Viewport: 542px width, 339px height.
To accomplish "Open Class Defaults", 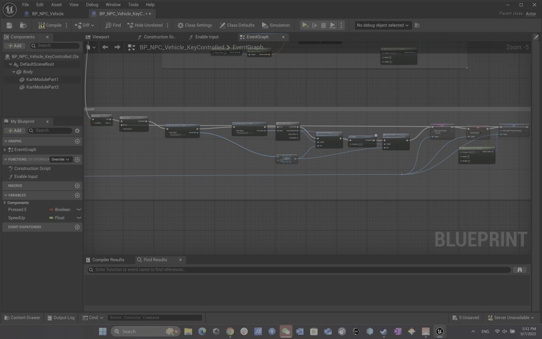I will (x=237, y=25).
